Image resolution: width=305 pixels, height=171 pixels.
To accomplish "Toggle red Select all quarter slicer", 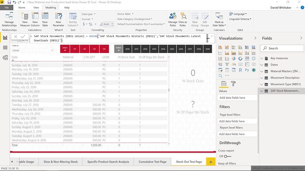I will pyautogui.click(x=65, y=49).
